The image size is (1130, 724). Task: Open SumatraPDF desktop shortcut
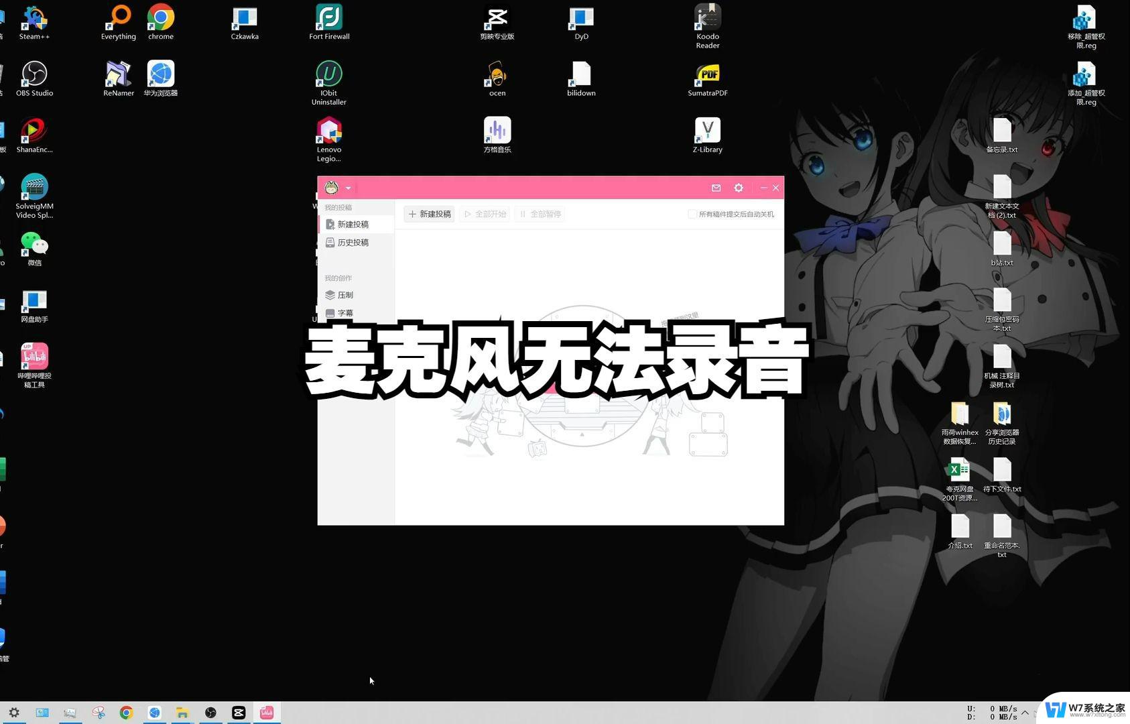(708, 79)
